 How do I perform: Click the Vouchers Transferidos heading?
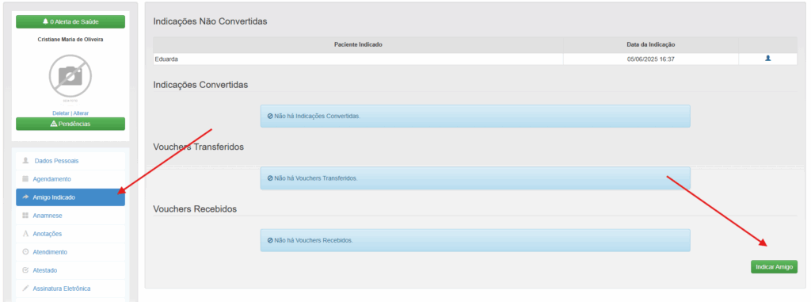(199, 147)
